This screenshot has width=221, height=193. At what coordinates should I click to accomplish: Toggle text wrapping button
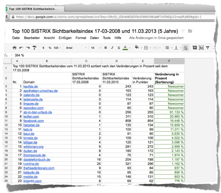pyautogui.click(x=185, y=48)
